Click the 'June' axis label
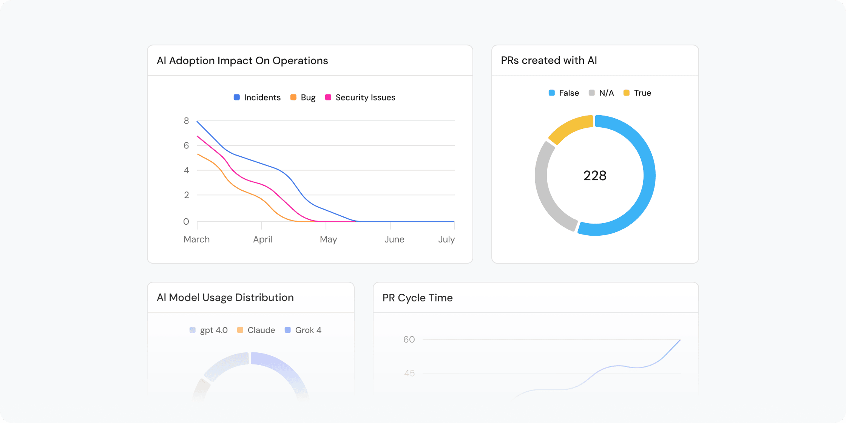Viewport: 846px width, 423px height. click(394, 239)
